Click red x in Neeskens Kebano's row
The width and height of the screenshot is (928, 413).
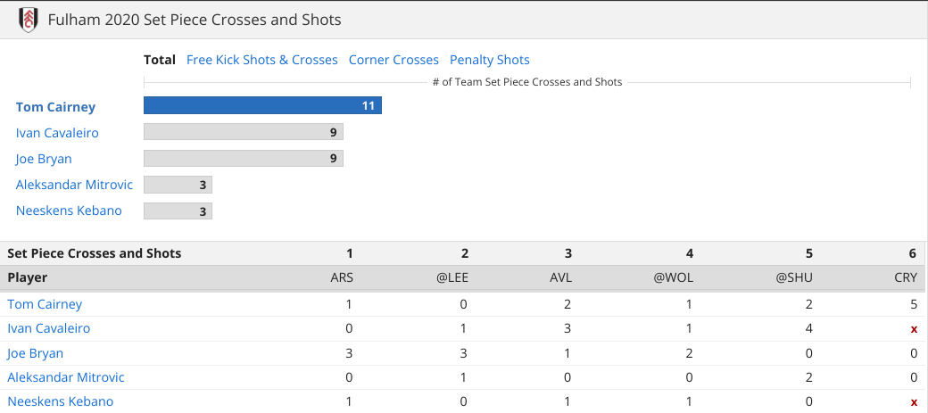coord(914,401)
